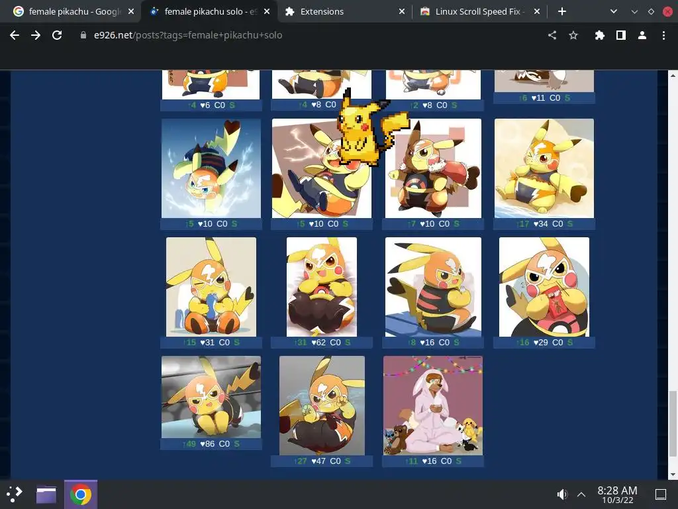Screen dimensions: 678x509
Task: Open the thumbnail scored 8 with 16 favorites
Action: click(x=433, y=287)
